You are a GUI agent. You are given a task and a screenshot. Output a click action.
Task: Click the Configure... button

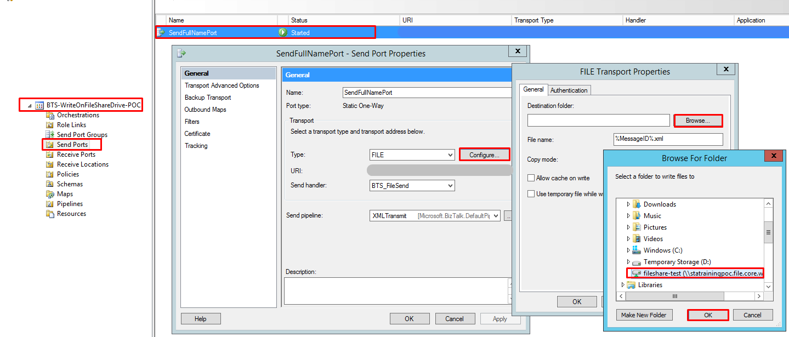tap(484, 155)
